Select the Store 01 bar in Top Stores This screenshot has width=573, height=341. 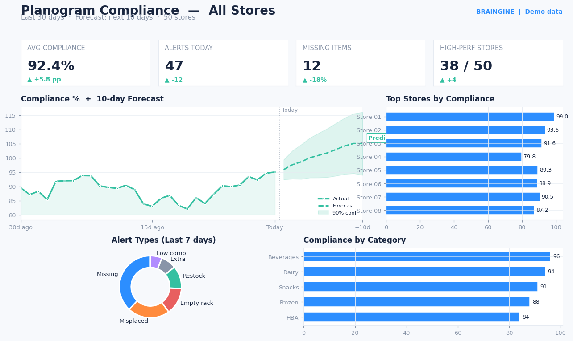pos(470,117)
